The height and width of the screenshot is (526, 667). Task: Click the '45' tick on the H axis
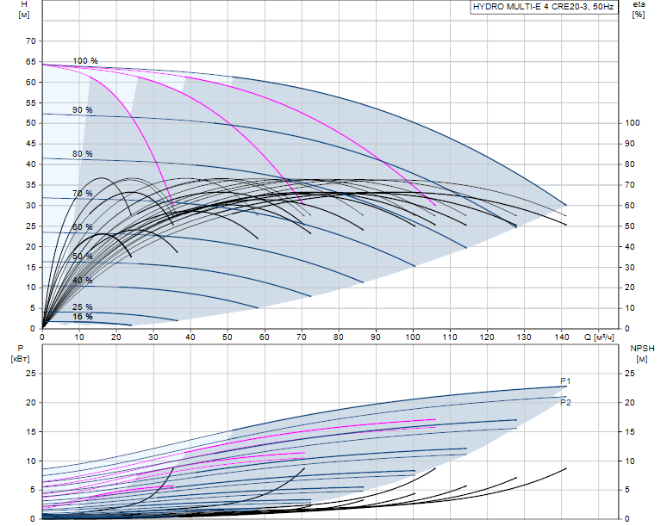point(31,144)
